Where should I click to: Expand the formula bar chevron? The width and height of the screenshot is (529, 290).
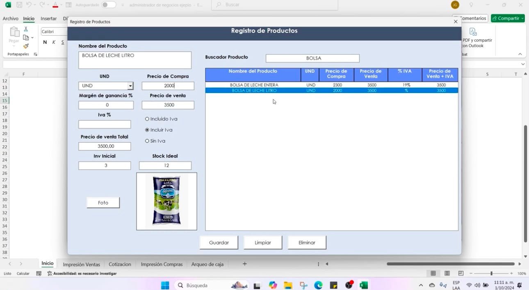click(x=523, y=64)
